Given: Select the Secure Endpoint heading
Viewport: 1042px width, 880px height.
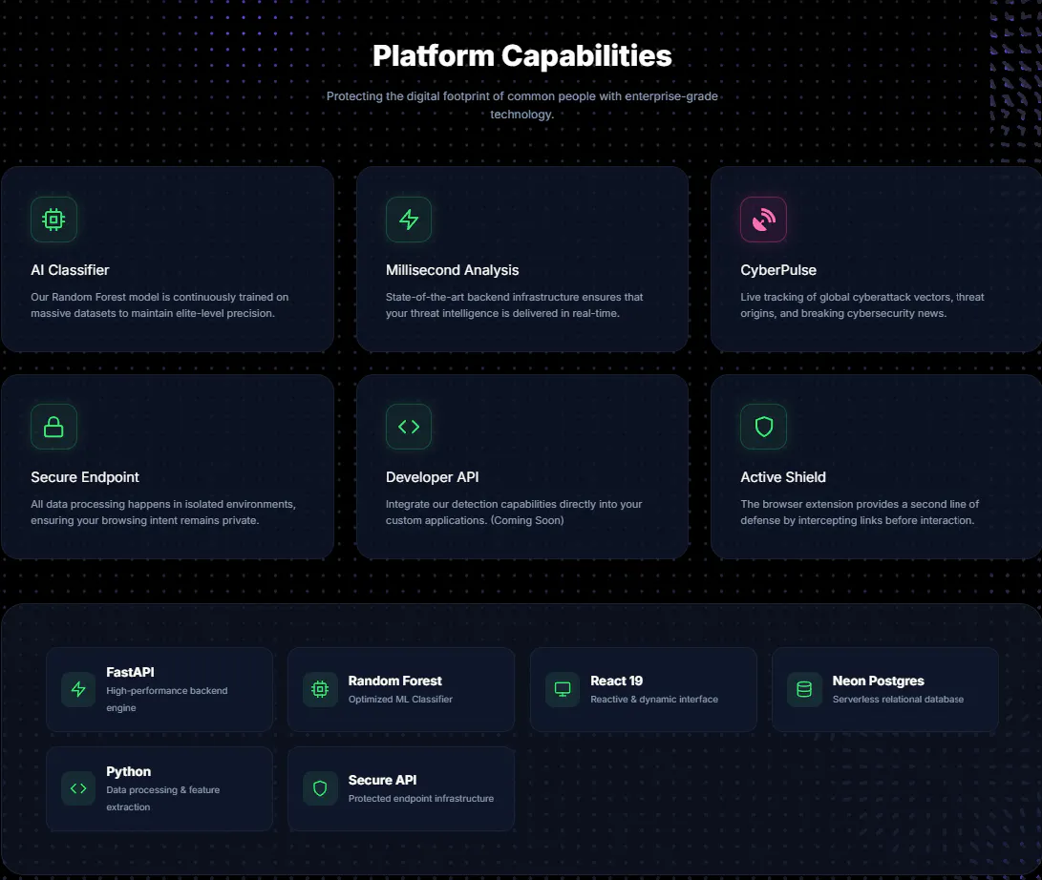Looking at the screenshot, I should tap(85, 477).
